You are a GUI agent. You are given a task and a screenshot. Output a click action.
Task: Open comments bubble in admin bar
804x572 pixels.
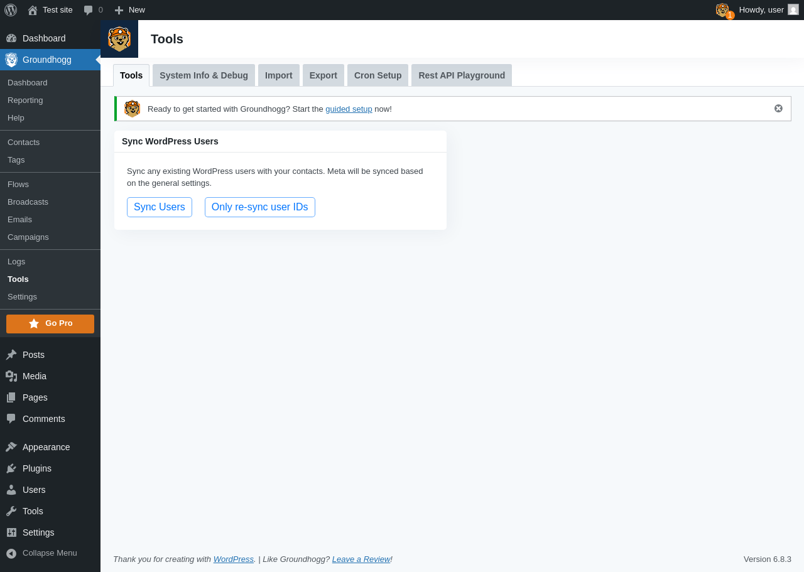[x=89, y=10]
